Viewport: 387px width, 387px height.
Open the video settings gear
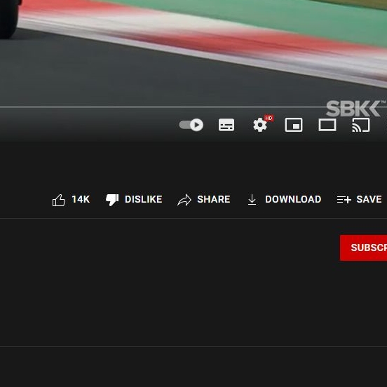pyautogui.click(x=260, y=125)
